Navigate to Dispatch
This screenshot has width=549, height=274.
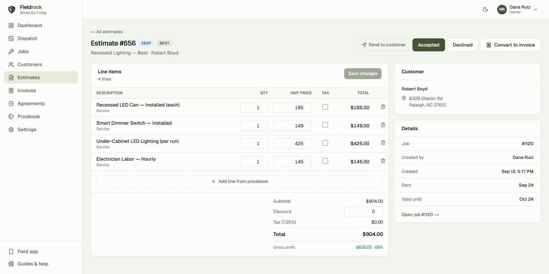pyautogui.click(x=41, y=38)
